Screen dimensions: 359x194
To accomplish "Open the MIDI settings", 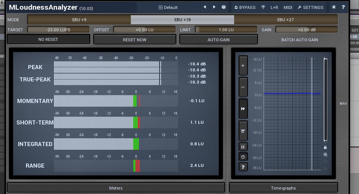I will [x=288, y=7].
